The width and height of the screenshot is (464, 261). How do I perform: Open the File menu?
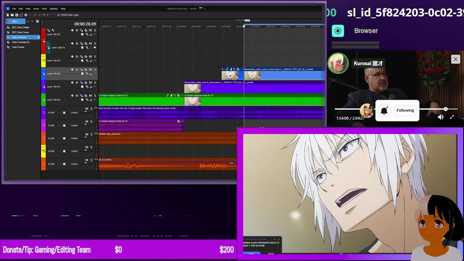pos(14,8)
